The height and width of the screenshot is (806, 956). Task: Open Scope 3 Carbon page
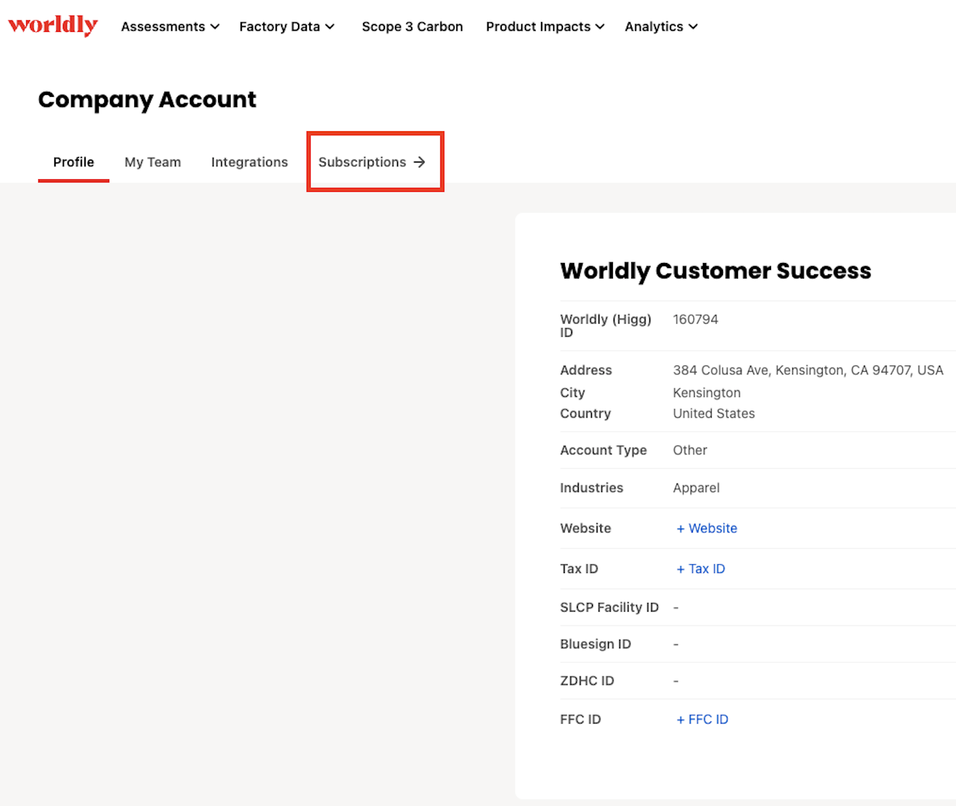(x=412, y=27)
